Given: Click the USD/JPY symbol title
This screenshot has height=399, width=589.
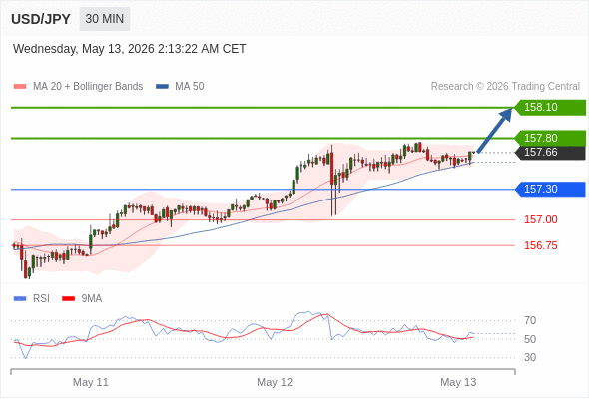Looking at the screenshot, I should coord(41,19).
